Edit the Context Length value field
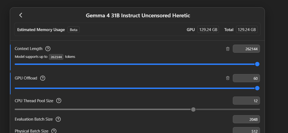The width and height of the screenshot is (288, 133). point(246,49)
